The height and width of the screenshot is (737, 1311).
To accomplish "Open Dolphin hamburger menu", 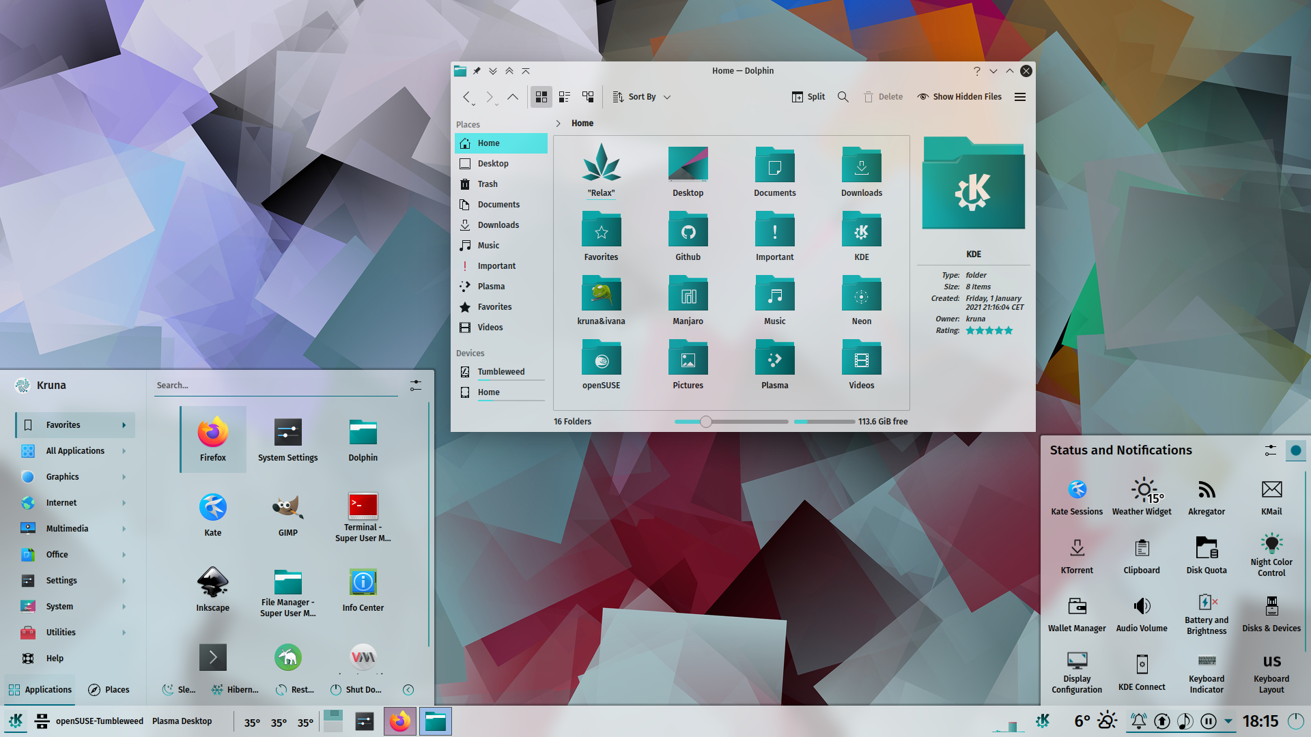I will coord(1020,97).
